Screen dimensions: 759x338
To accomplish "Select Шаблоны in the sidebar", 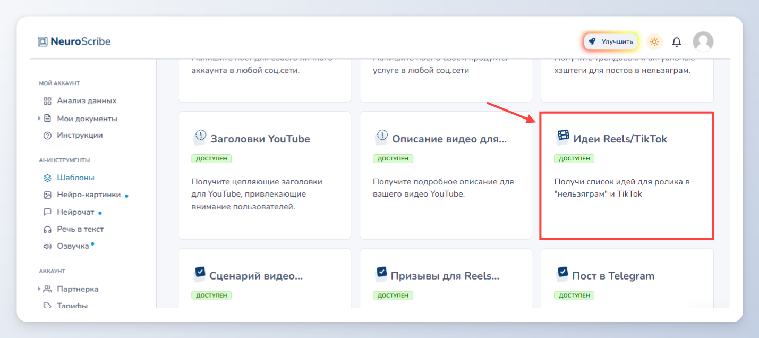I will click(75, 178).
